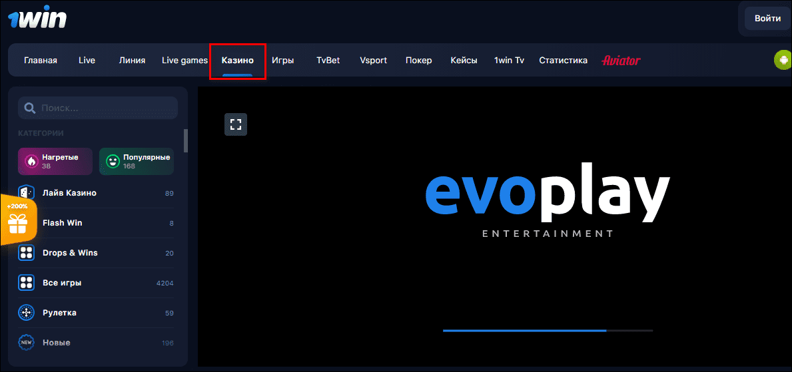Open the Live section
The image size is (792, 372).
(x=87, y=61)
